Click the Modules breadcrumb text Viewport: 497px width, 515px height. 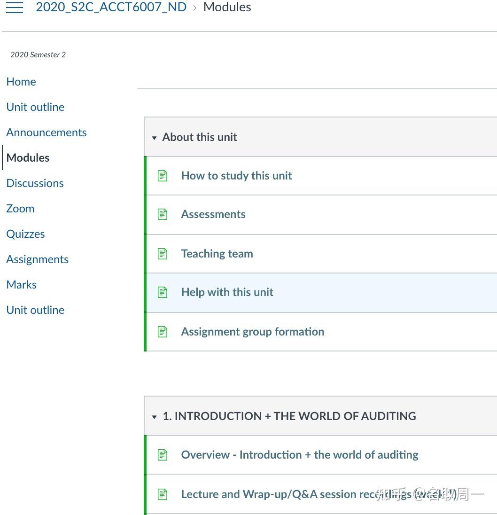(x=227, y=7)
